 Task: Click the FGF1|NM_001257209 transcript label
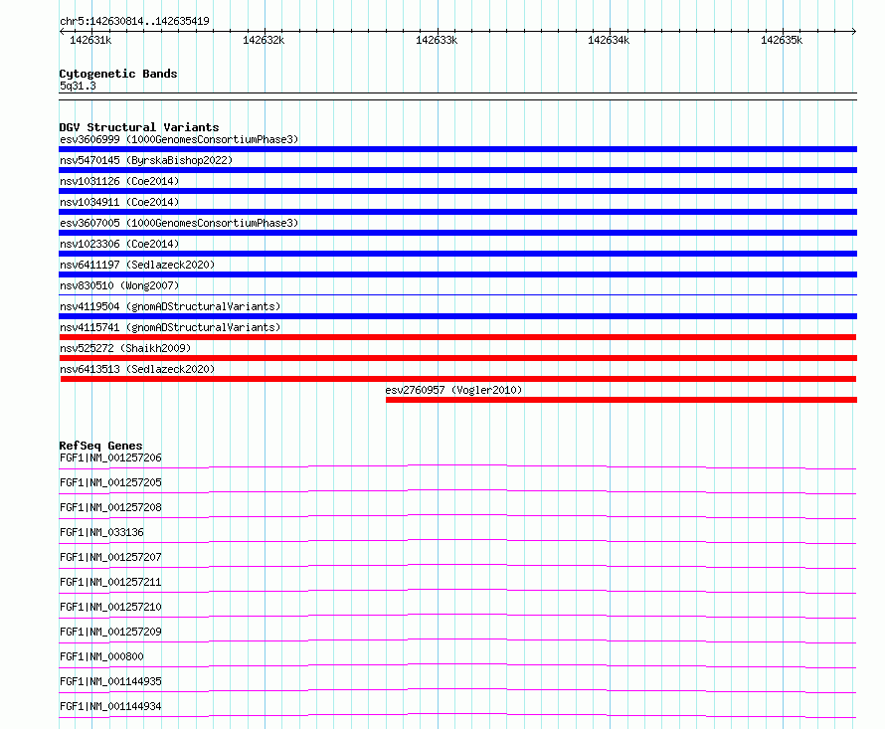pos(110,632)
